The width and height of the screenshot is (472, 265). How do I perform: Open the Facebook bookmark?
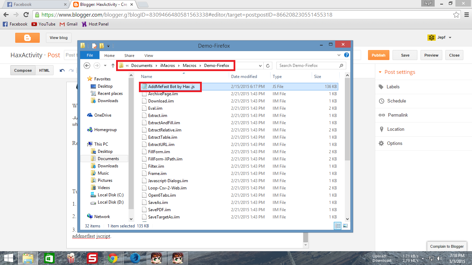(x=15, y=24)
